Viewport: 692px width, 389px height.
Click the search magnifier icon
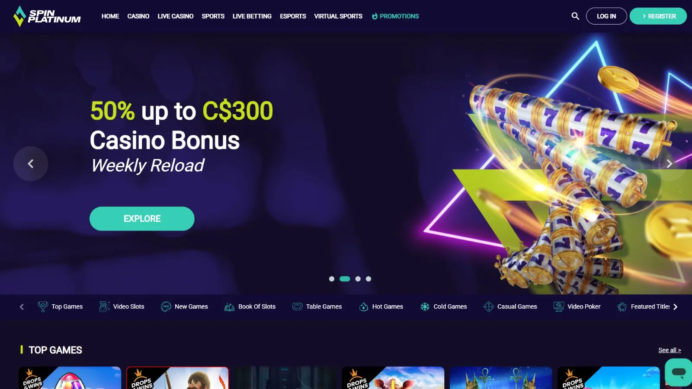575,16
